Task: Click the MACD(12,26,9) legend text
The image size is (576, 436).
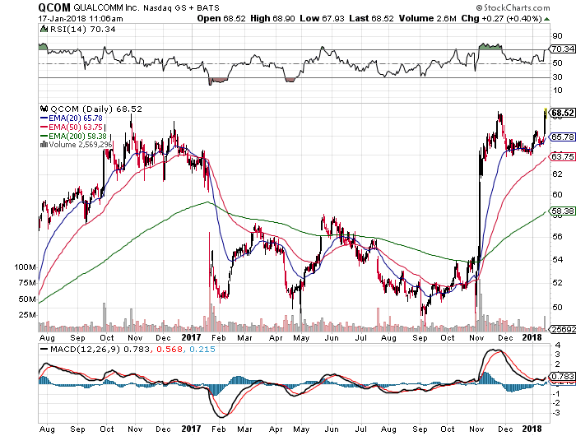Action: pyautogui.click(x=86, y=350)
